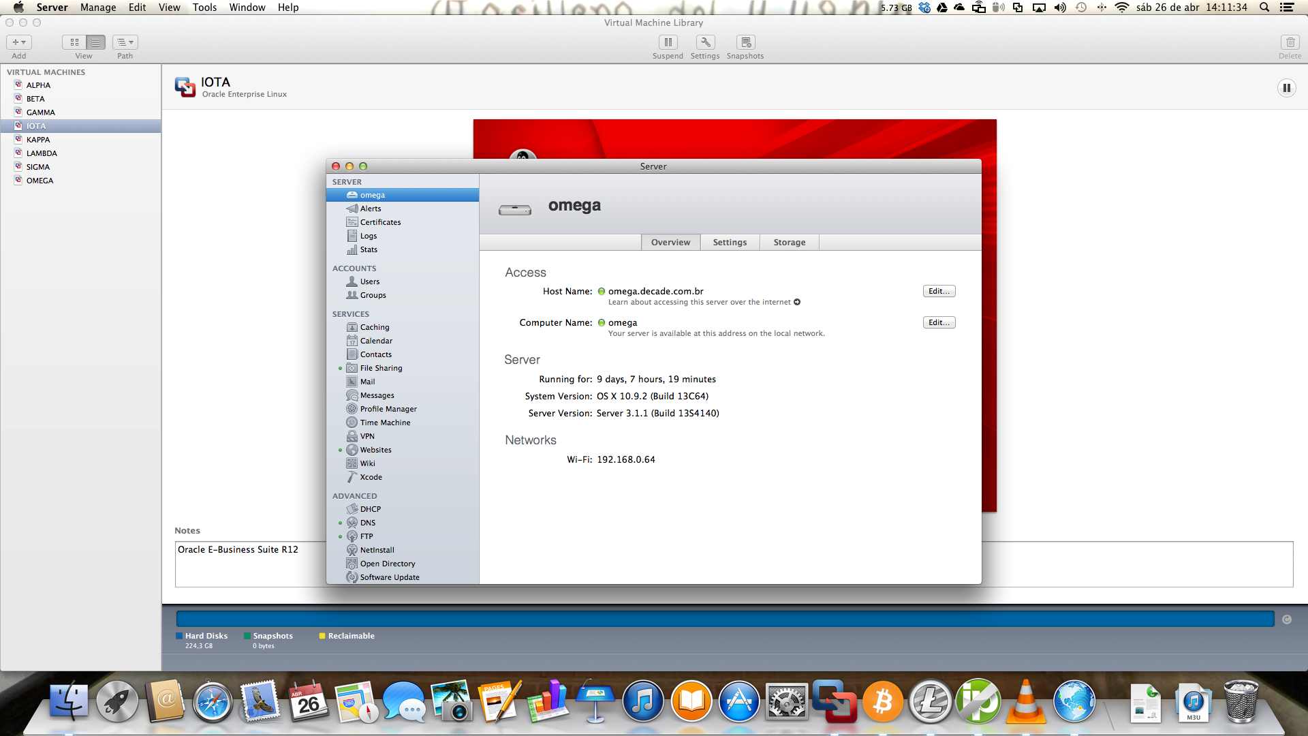This screenshot has width=1308, height=736.
Task: Launch Safari from the Dock
Action: (213, 702)
